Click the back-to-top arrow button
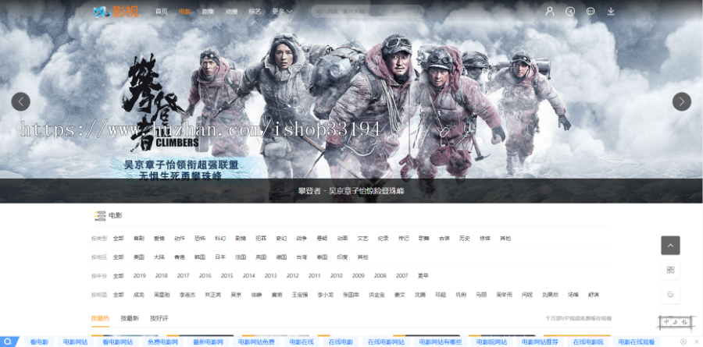The width and height of the screenshot is (703, 347). [x=670, y=246]
